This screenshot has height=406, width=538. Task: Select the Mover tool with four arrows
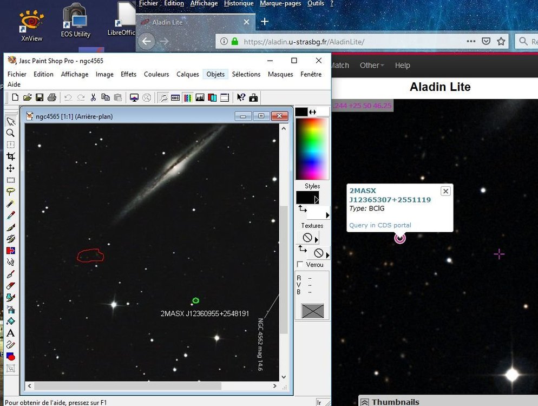11,168
